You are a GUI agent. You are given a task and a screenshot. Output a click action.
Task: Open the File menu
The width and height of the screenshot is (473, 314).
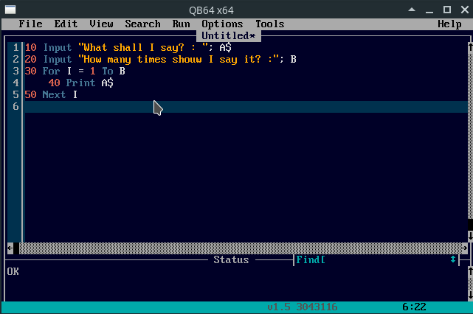click(x=30, y=24)
